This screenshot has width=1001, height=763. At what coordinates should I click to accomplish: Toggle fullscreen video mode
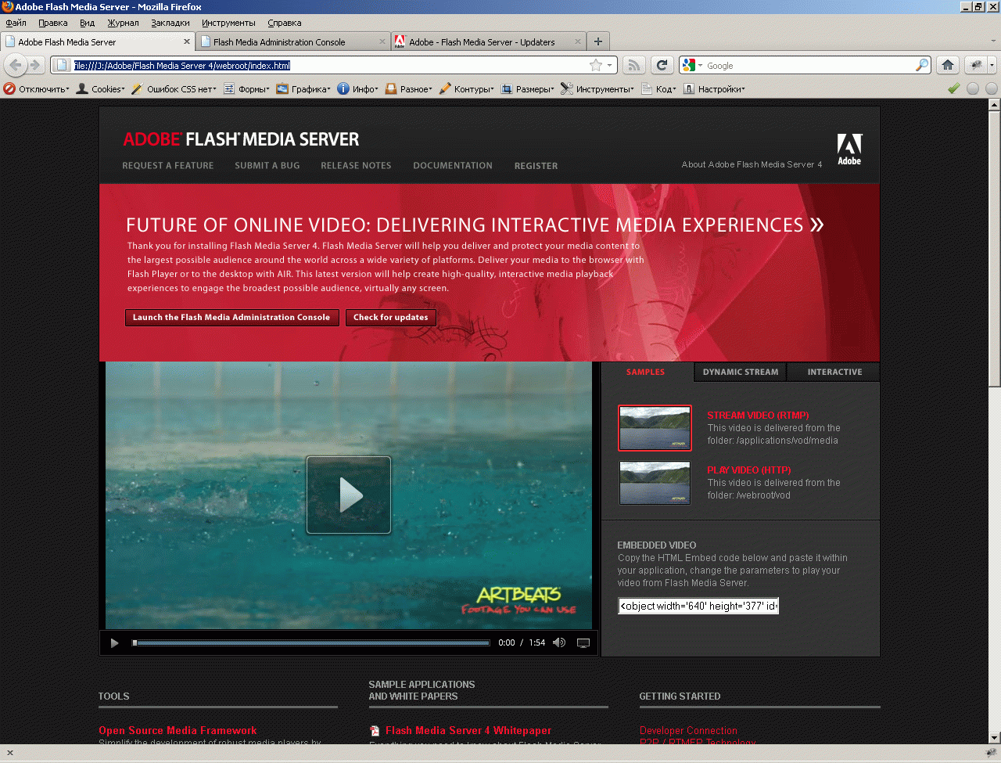[583, 643]
